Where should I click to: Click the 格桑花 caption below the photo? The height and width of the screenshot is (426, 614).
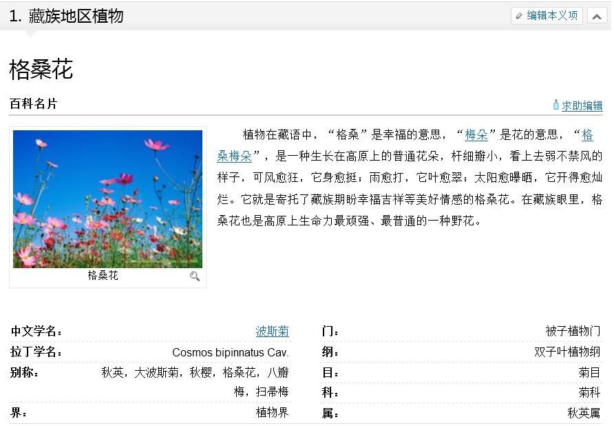(103, 276)
